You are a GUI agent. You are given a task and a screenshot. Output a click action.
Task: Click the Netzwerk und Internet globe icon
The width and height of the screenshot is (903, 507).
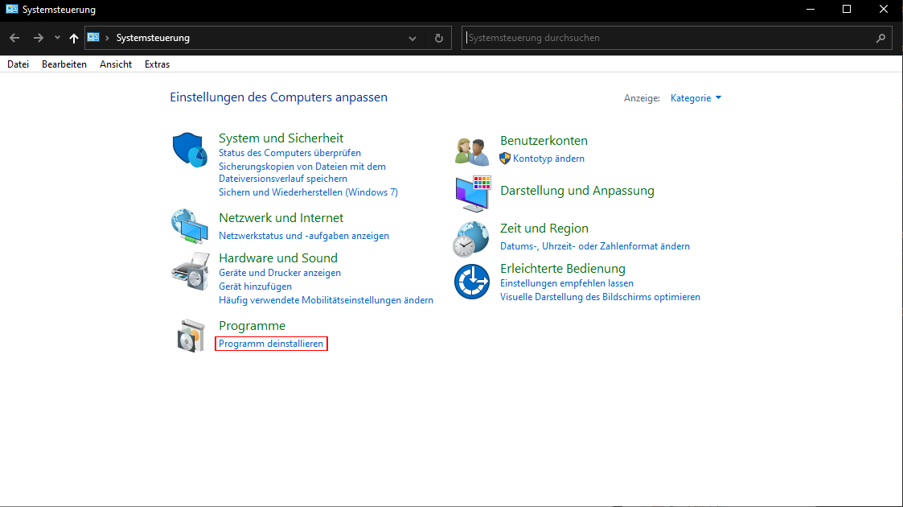point(190,226)
